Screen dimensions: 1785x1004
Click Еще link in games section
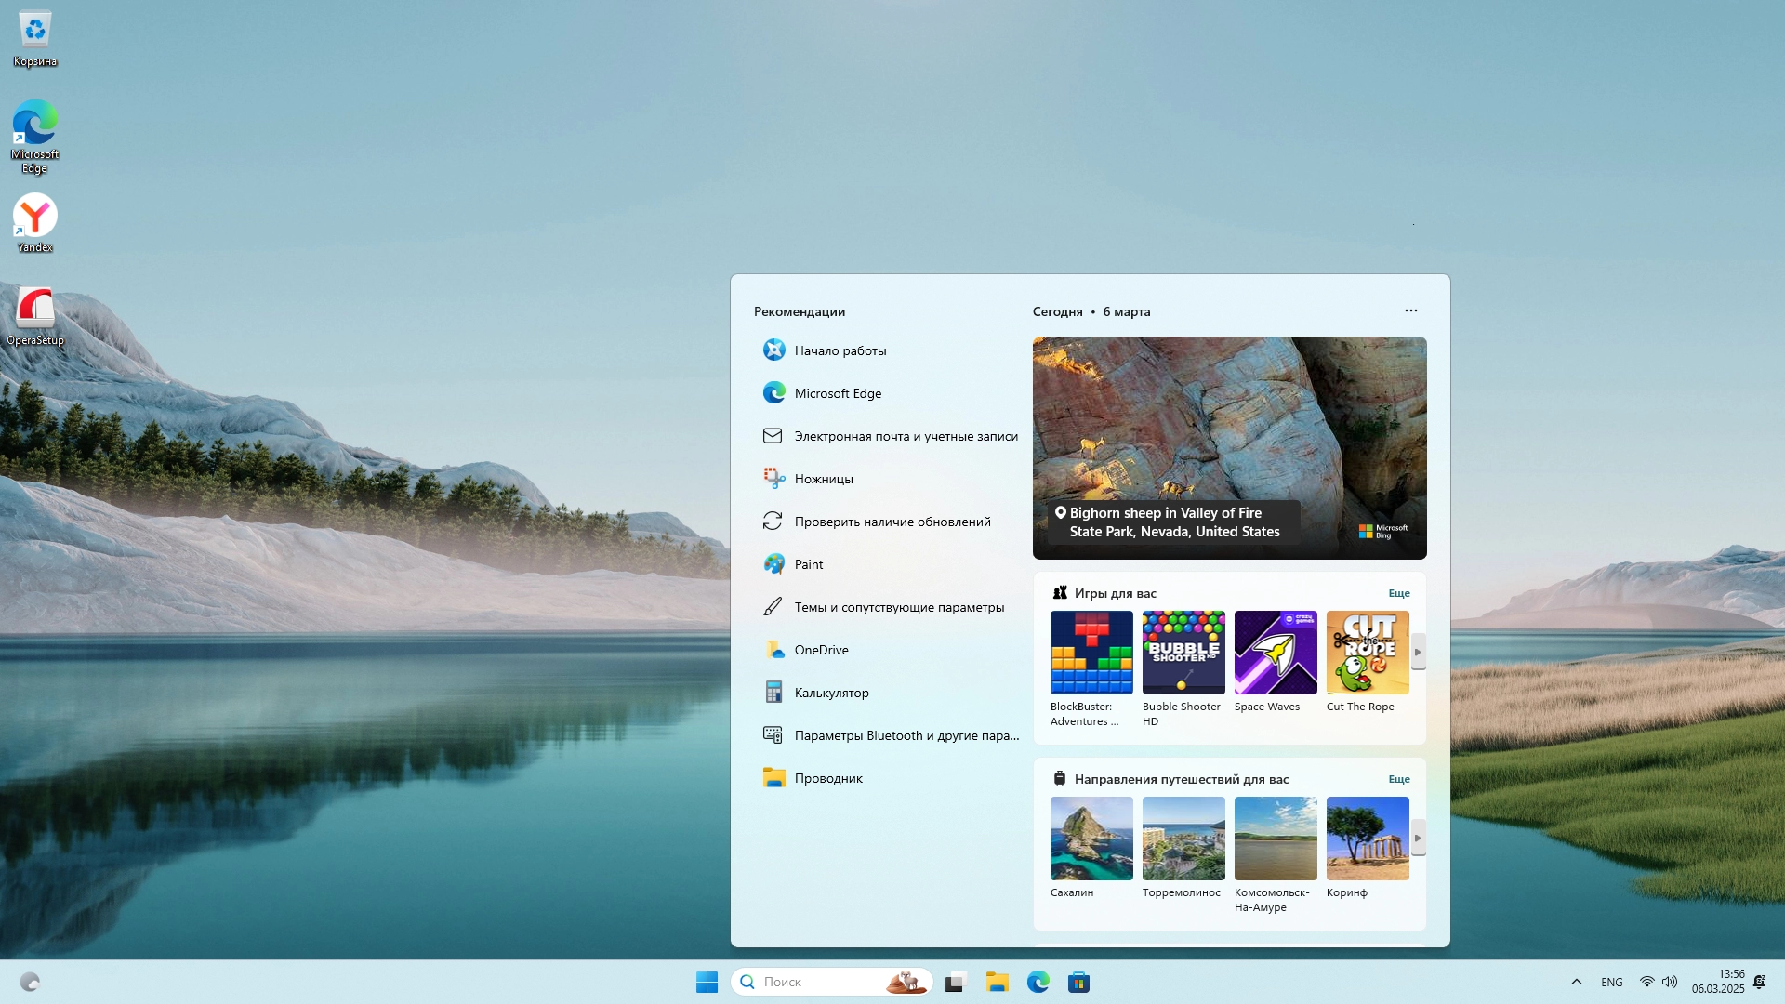pos(1398,593)
